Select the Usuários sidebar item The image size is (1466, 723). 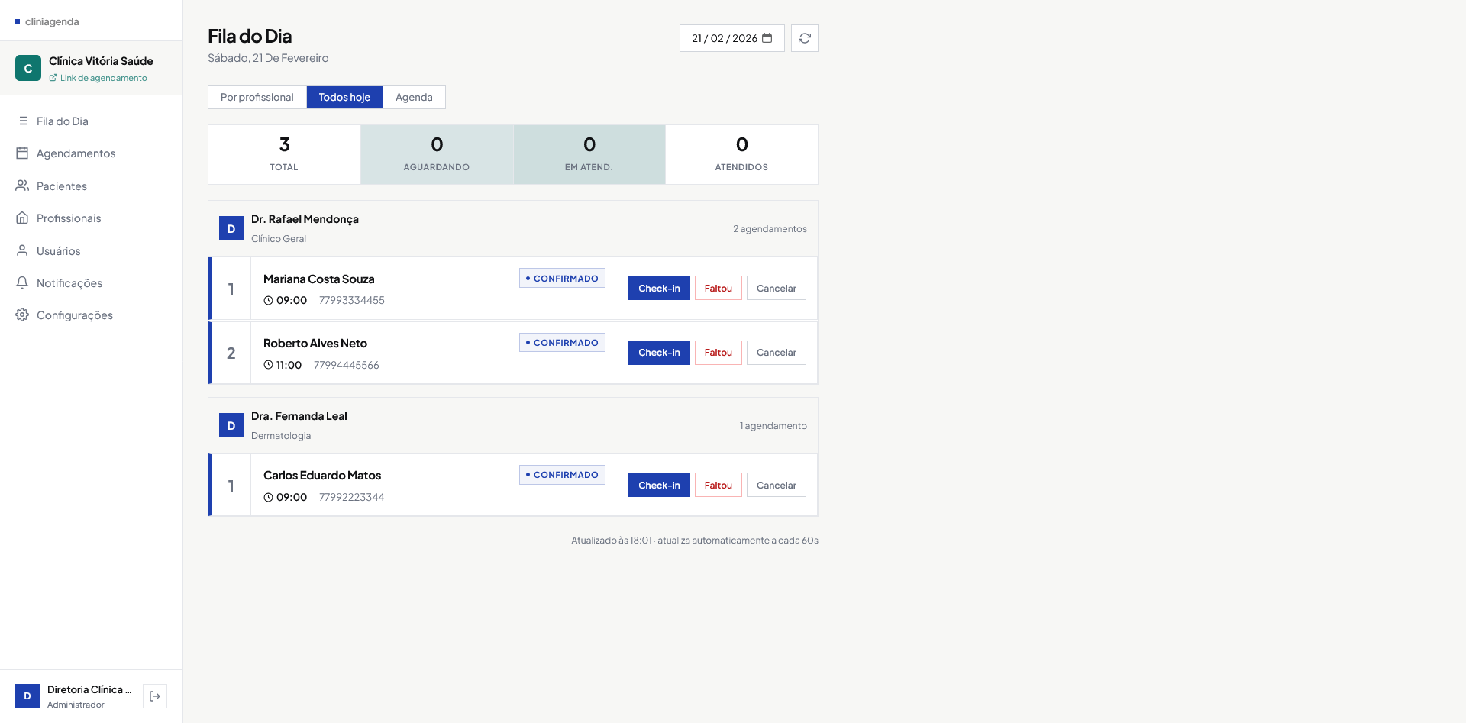pos(58,251)
